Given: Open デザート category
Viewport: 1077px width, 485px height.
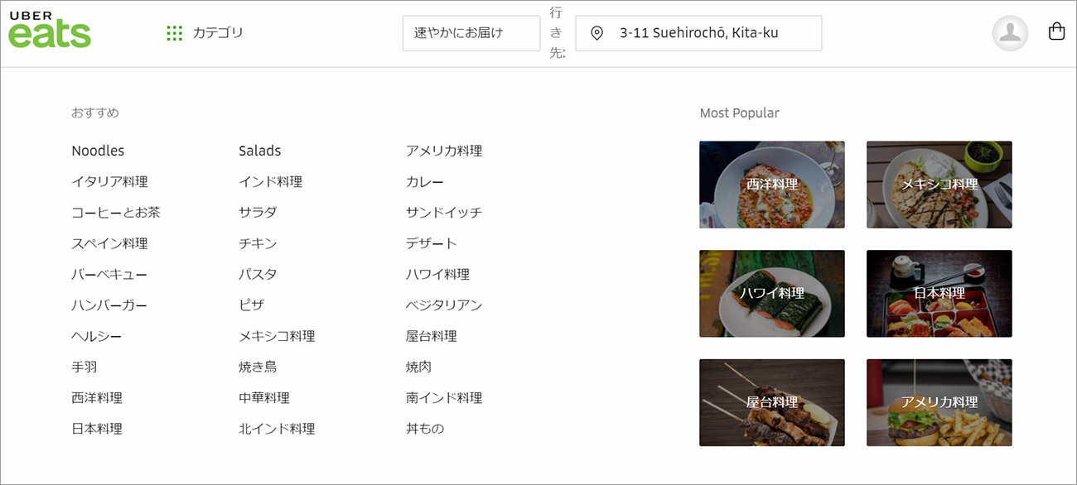Looking at the screenshot, I should point(432,243).
